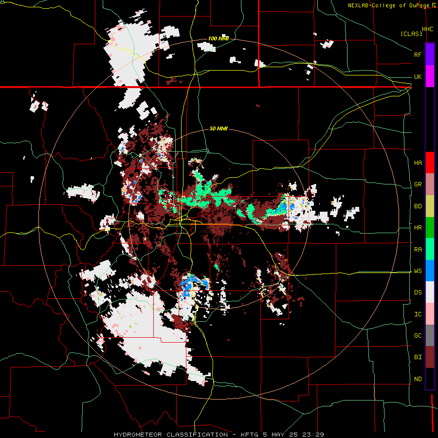
Task: Click the 50 NMI range ring label
Action: pos(219,129)
